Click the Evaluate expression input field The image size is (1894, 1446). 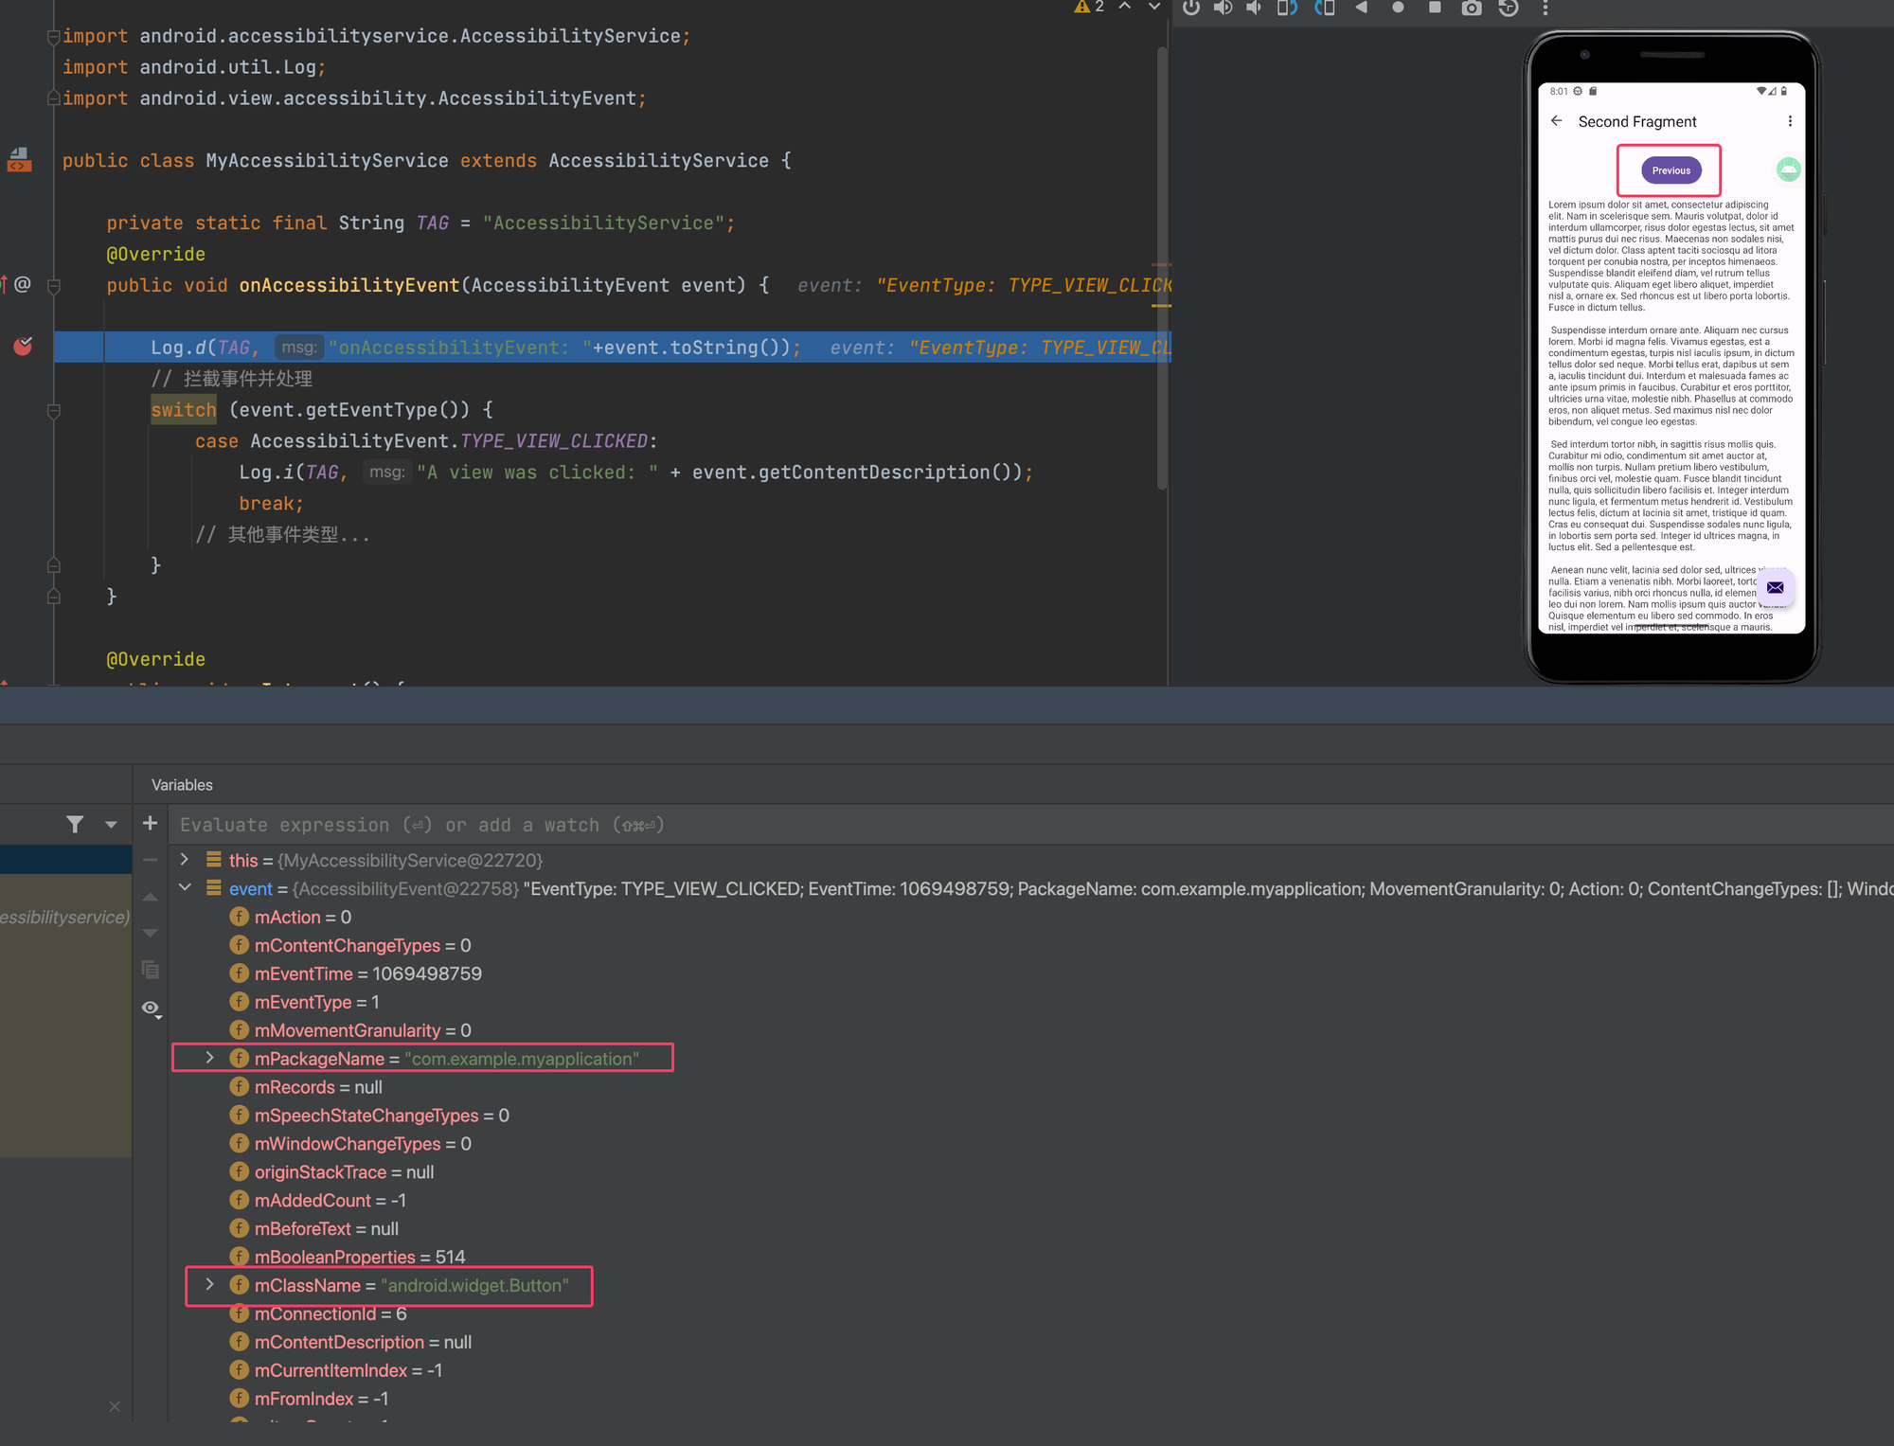pyautogui.click(x=1032, y=825)
